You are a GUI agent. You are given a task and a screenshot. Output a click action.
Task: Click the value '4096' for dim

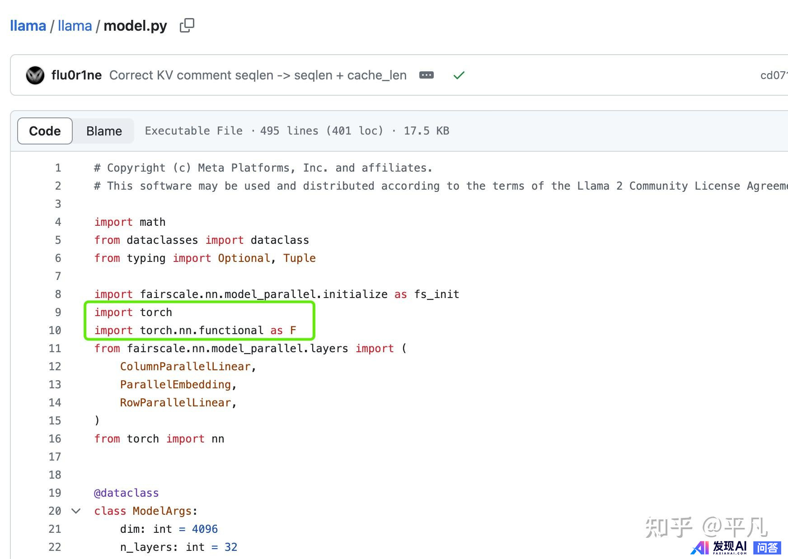(205, 529)
